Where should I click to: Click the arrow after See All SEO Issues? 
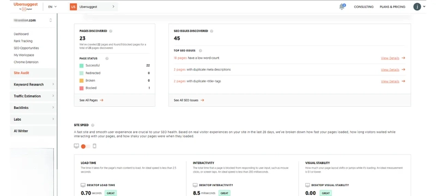202,100
